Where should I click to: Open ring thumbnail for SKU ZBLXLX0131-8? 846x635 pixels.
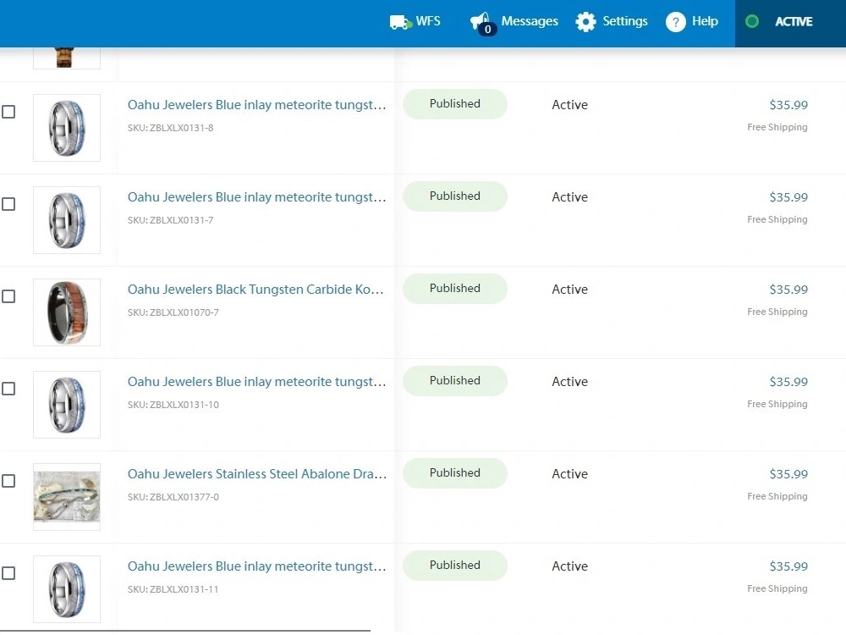(x=67, y=128)
